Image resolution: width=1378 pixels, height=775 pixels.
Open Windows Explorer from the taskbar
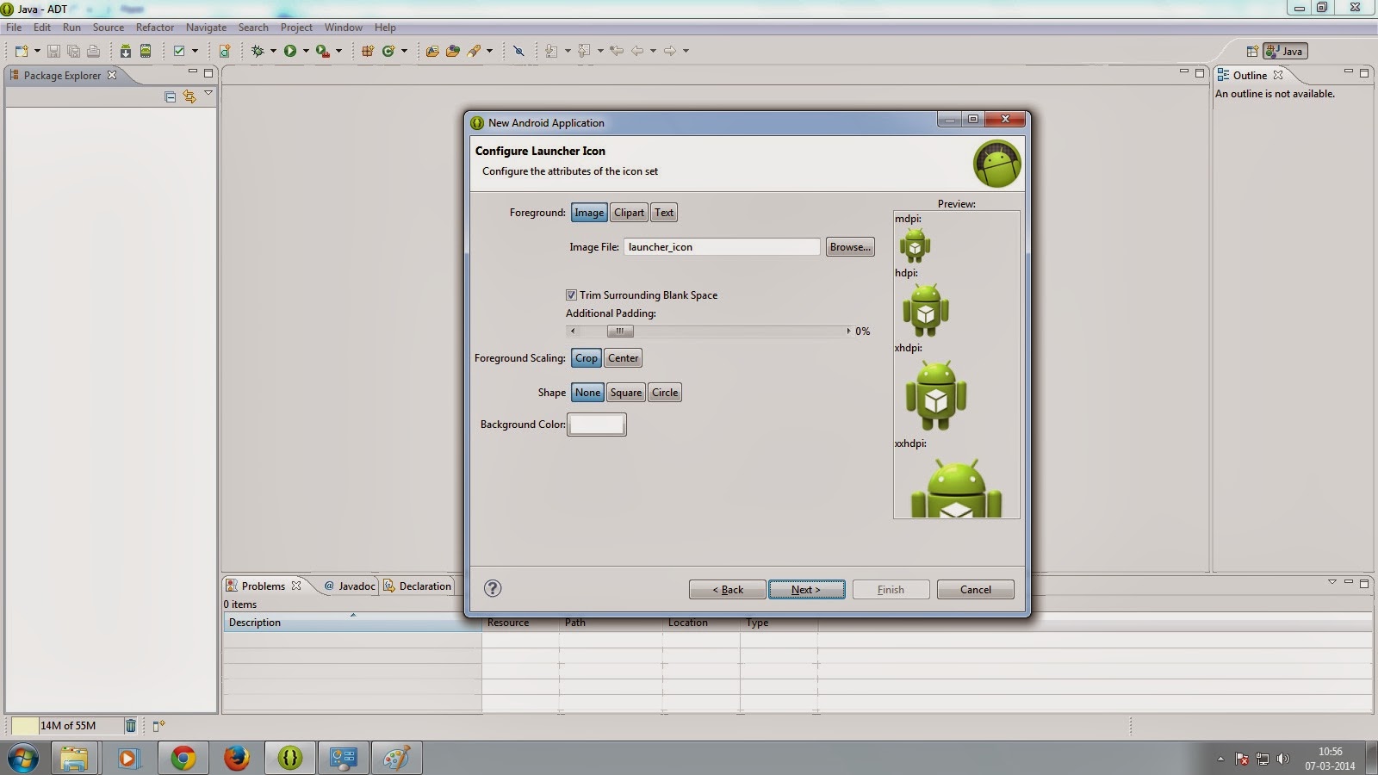pos(74,758)
